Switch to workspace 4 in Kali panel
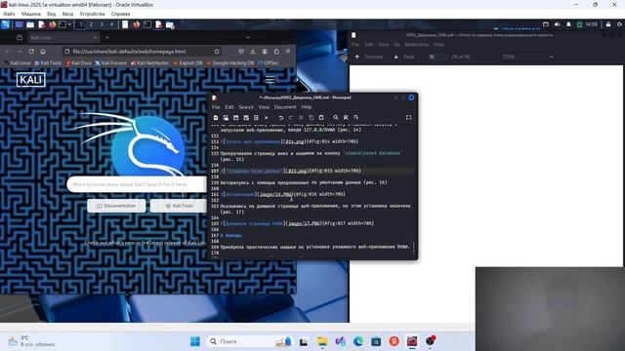Screen dimensions: 625x351 (111, 24)
